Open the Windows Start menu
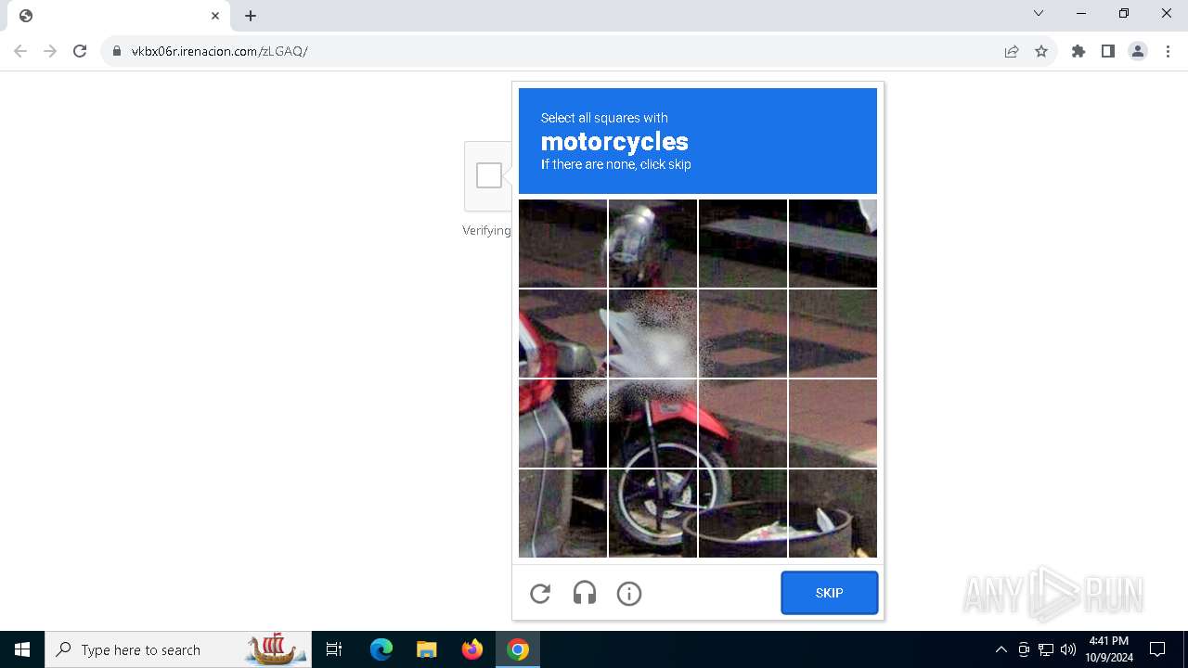The height and width of the screenshot is (668, 1188). (22, 649)
